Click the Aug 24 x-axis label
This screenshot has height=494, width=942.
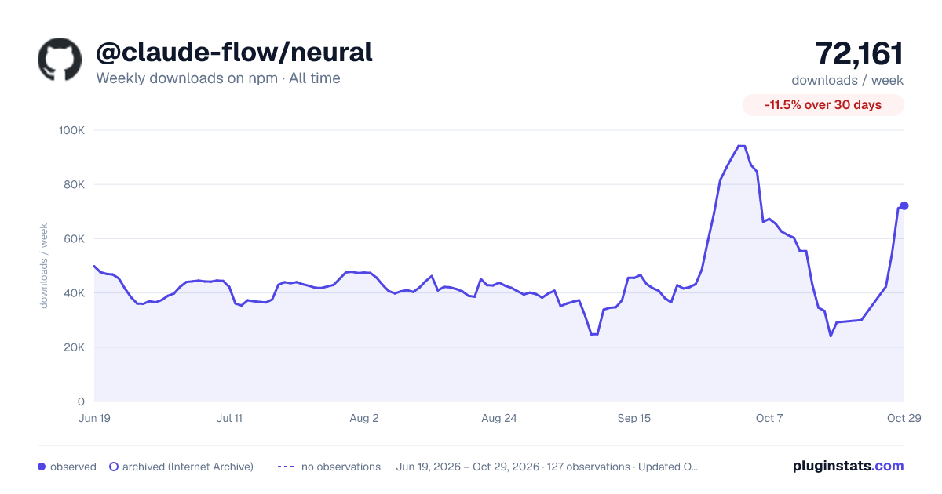[499, 418]
